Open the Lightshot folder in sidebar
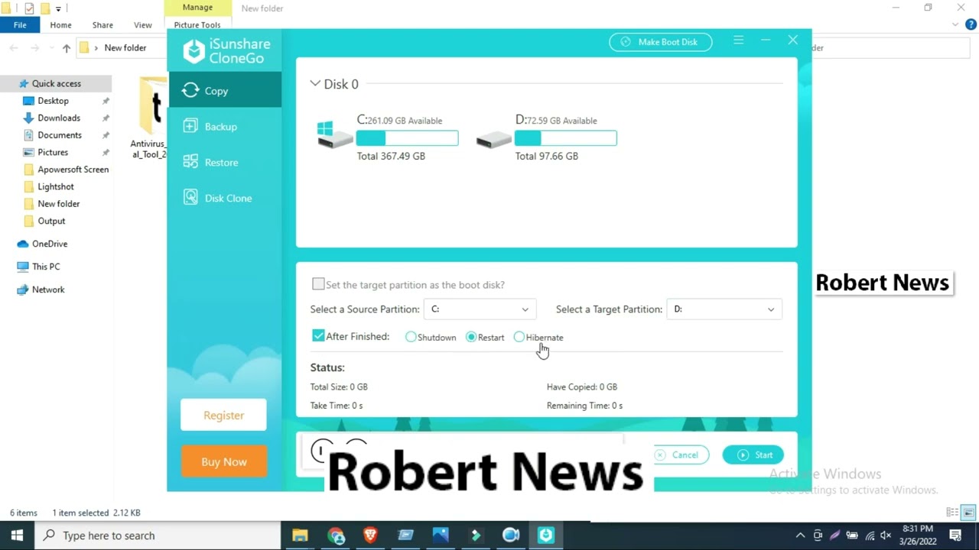 [56, 186]
